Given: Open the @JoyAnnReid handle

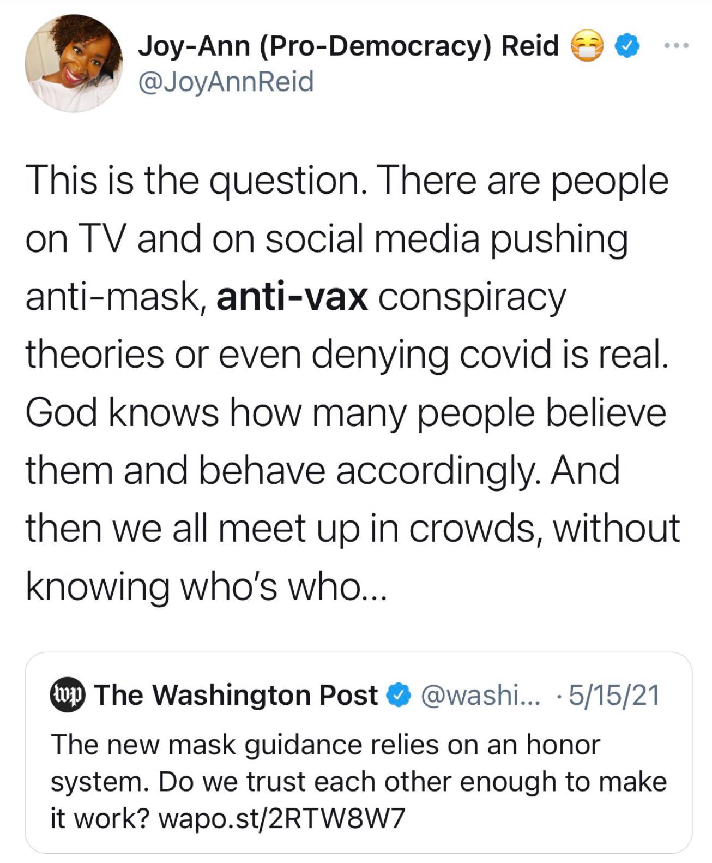Looking at the screenshot, I should [226, 82].
